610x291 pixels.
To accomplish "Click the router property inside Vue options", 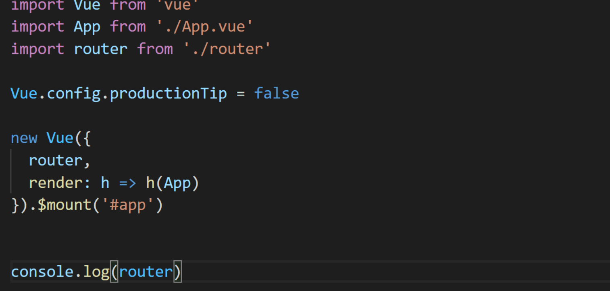I will (56, 160).
